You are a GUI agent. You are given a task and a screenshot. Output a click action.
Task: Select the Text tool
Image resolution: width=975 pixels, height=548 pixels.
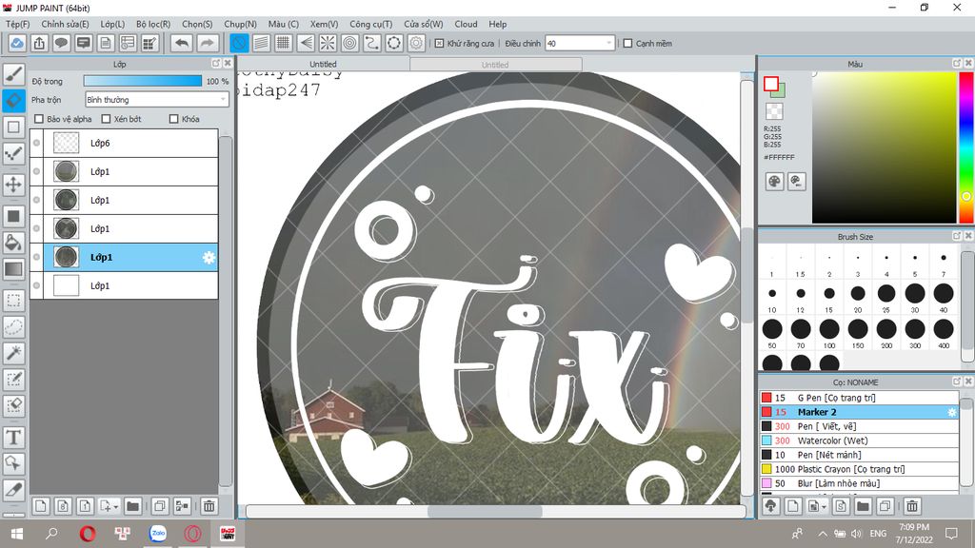(13, 438)
